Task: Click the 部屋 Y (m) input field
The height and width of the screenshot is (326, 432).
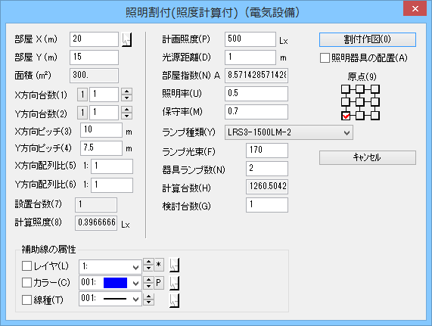Action: [95, 57]
